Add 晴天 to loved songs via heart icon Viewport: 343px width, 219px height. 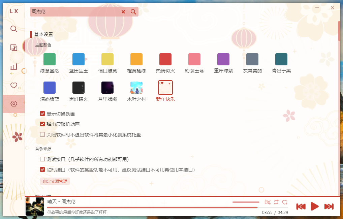coord(285,202)
